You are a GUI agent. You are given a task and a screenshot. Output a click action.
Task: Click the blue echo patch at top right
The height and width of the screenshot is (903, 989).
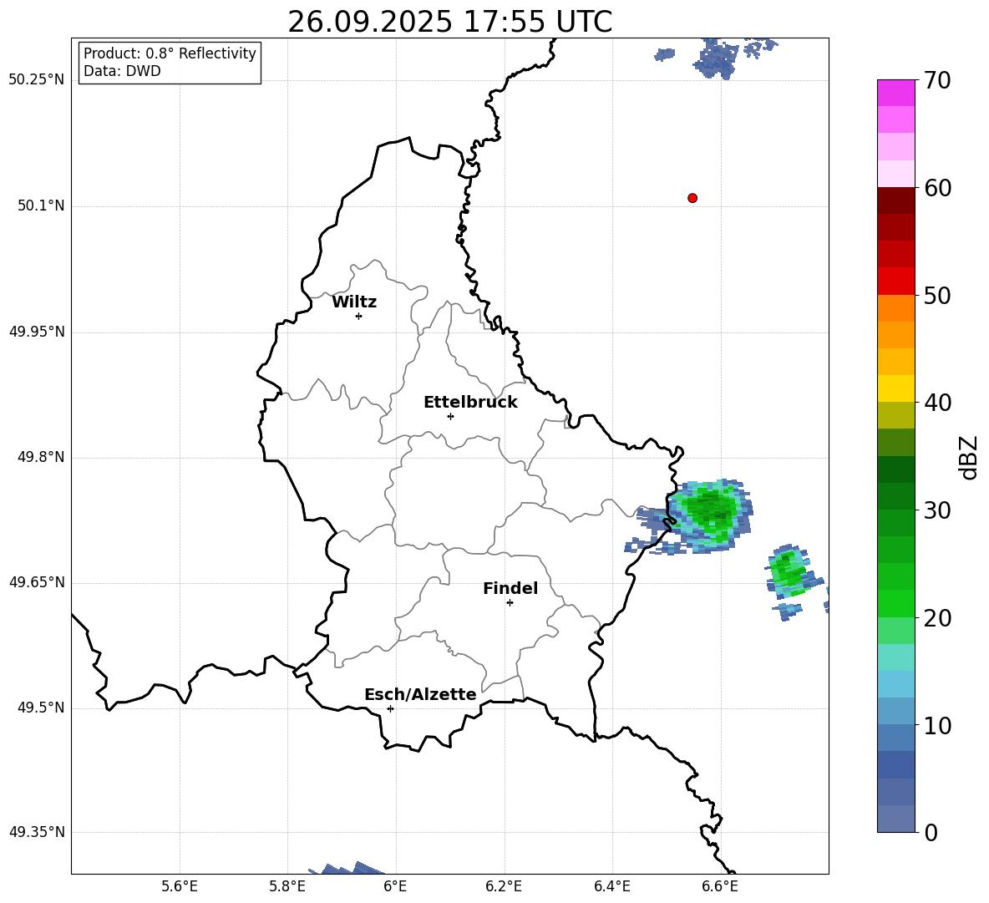[x=718, y=58]
